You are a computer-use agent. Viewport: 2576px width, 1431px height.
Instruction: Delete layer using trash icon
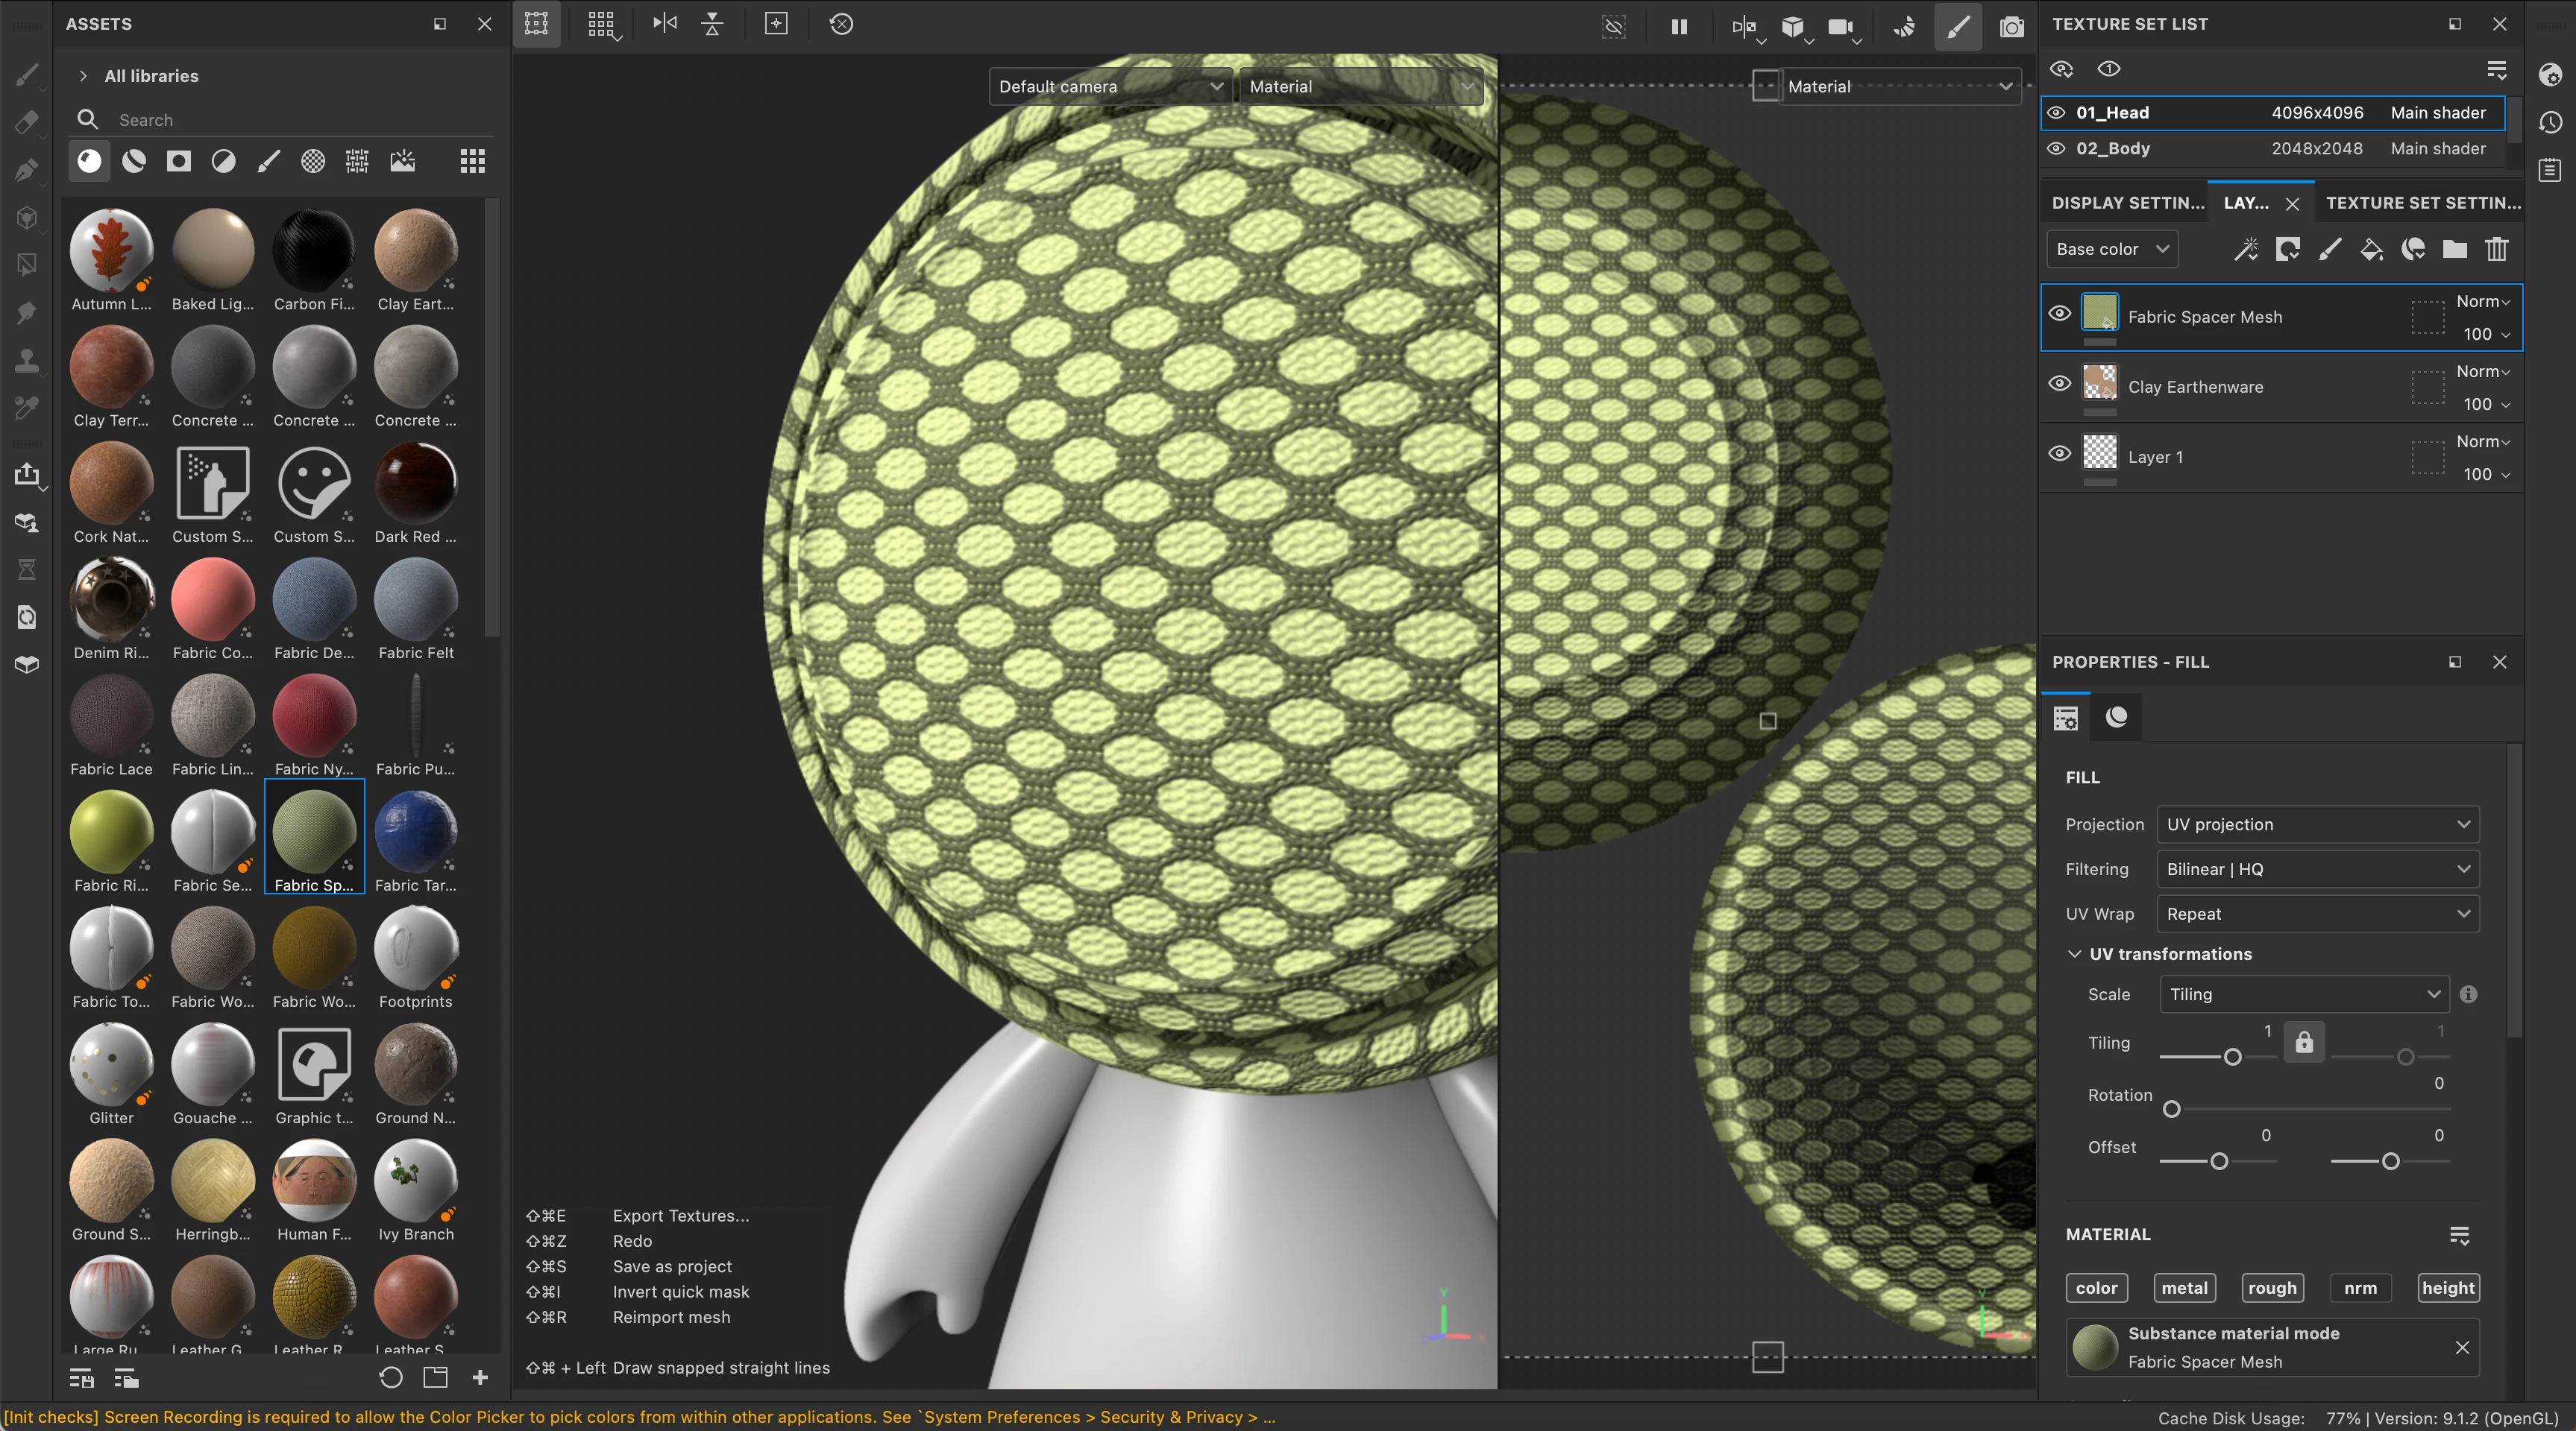pyautogui.click(x=2497, y=249)
